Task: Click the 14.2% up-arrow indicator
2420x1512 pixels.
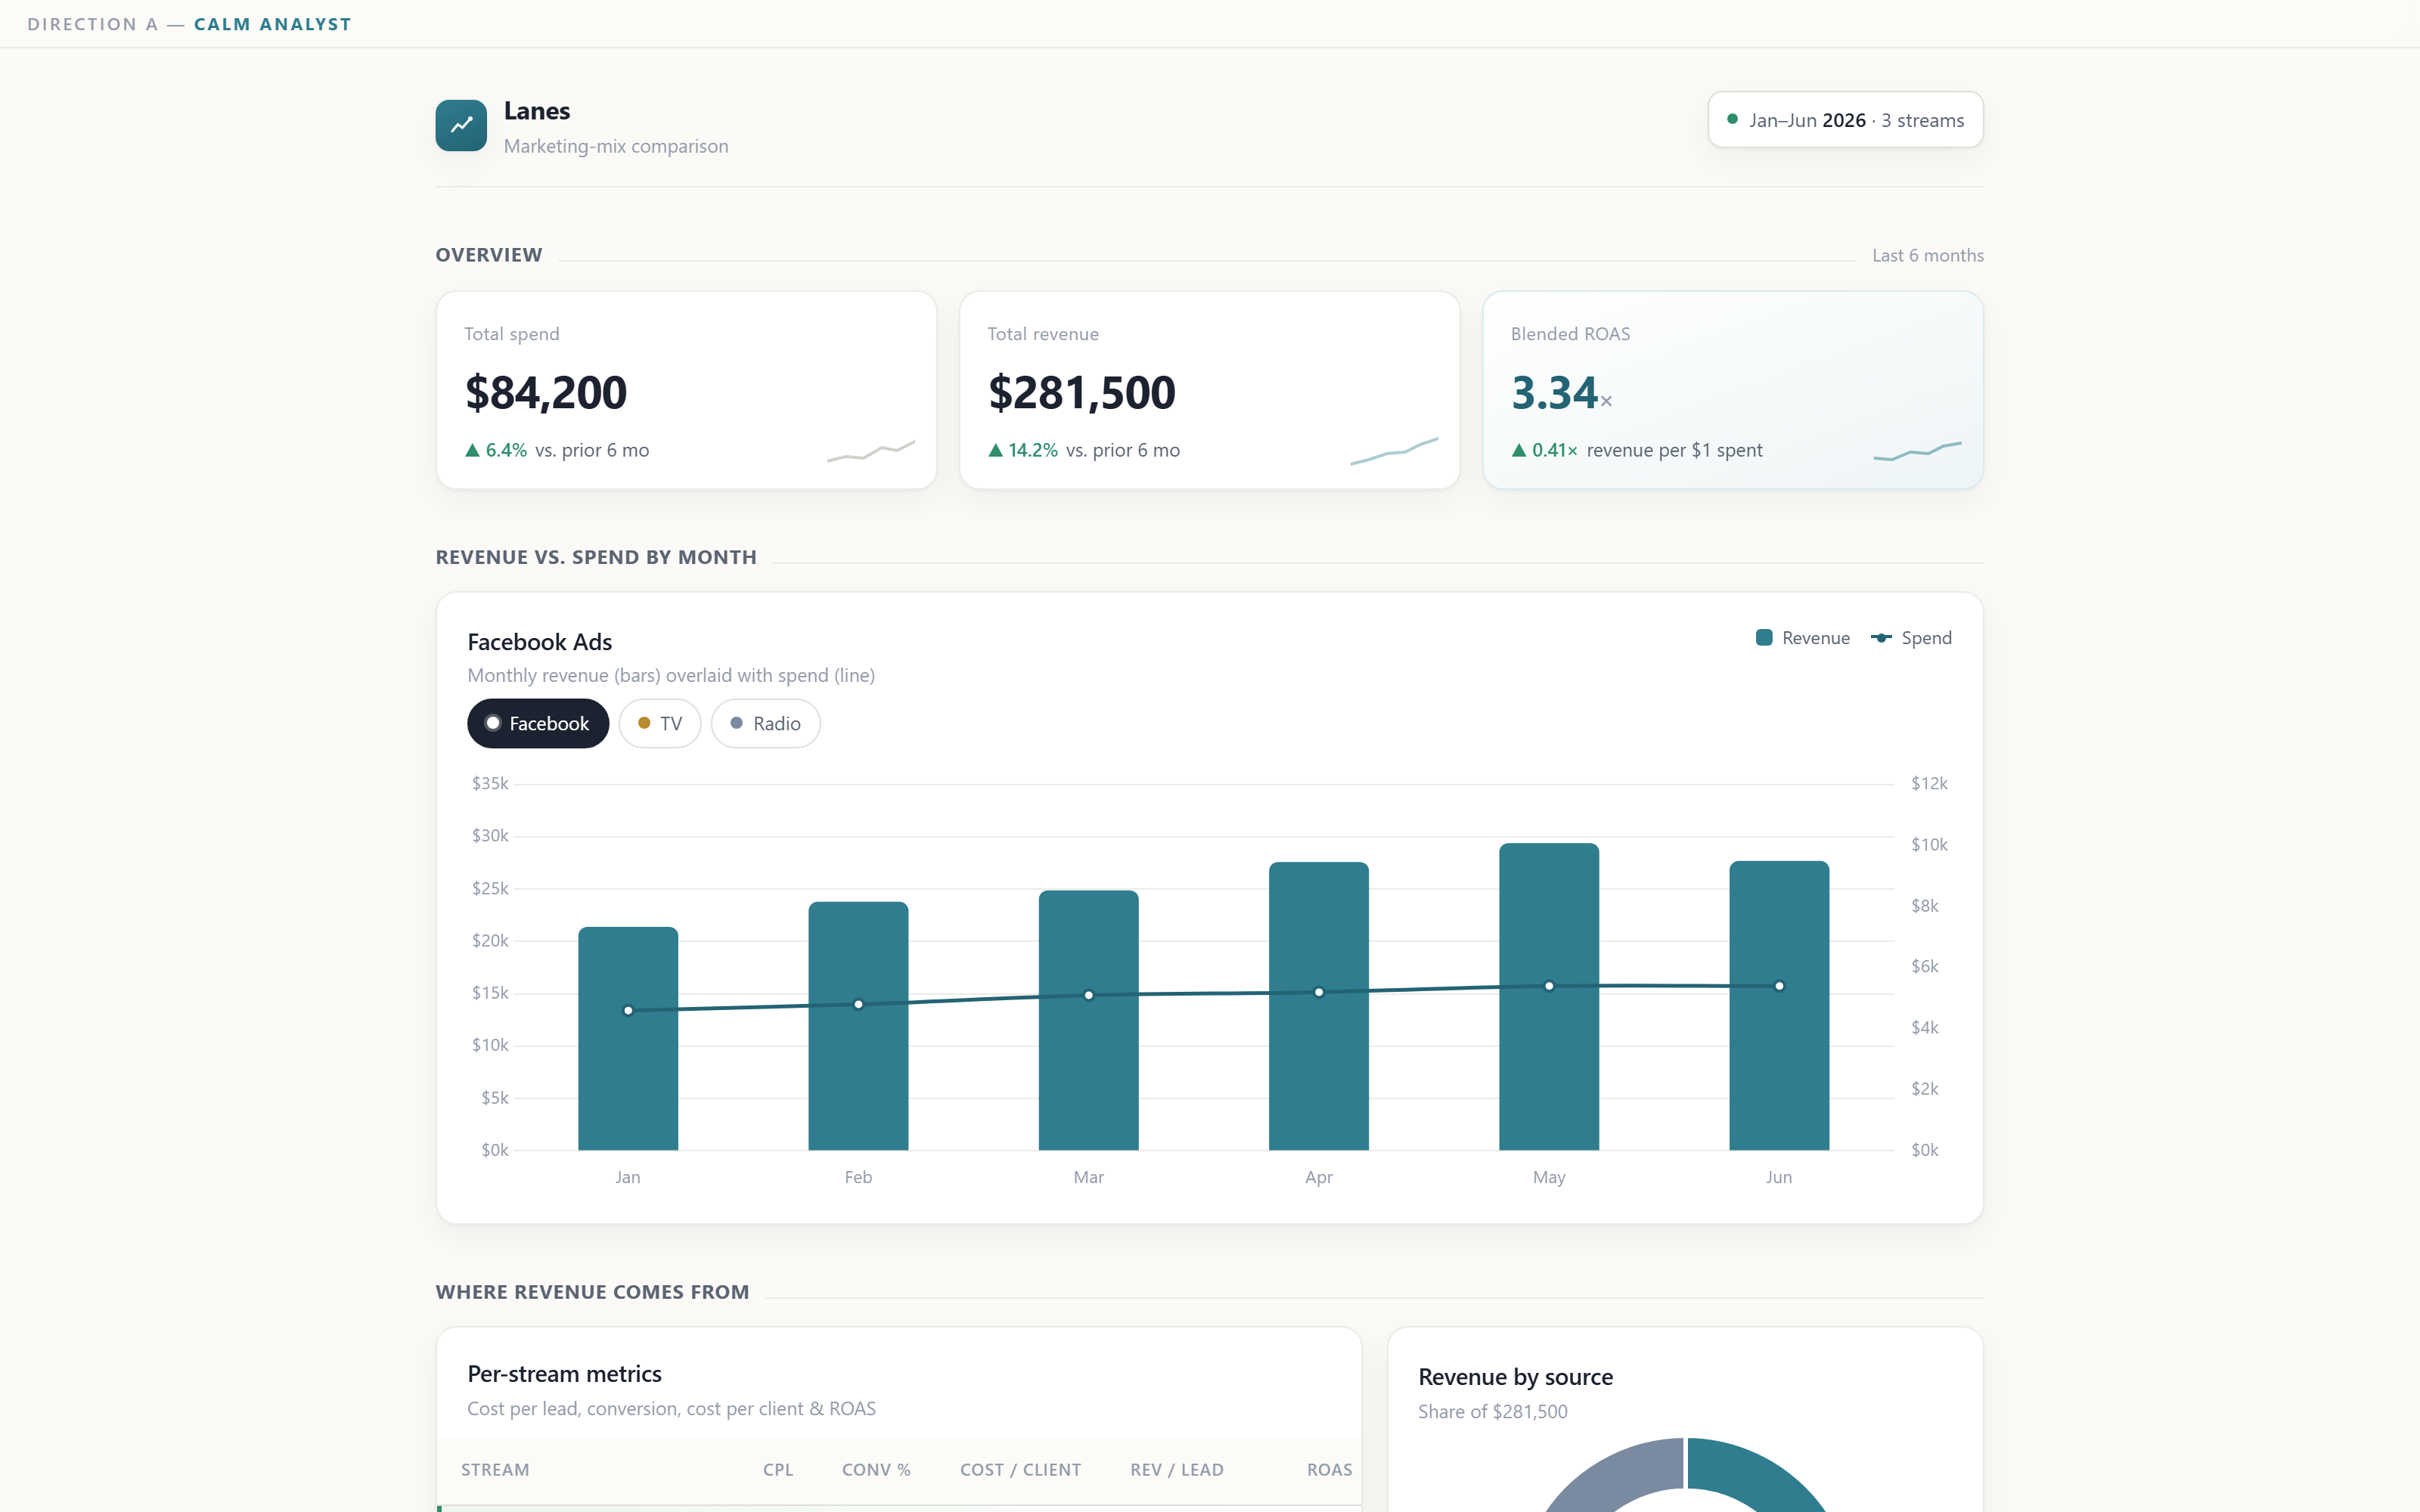Action: (995, 450)
